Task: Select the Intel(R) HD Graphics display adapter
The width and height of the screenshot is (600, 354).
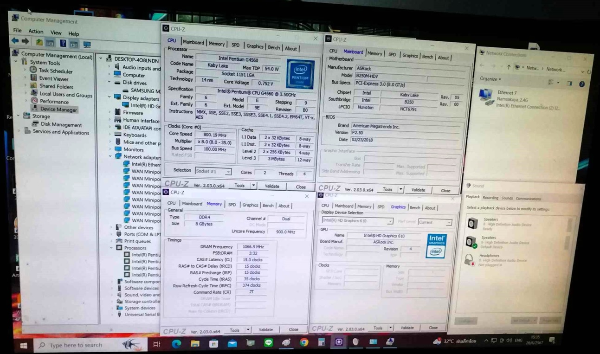Action: click(142, 105)
